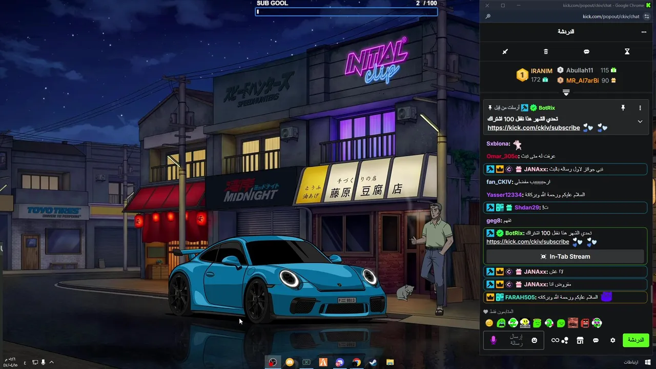Click the microphone icon in message box
This screenshot has height=369, width=656.
point(494,340)
